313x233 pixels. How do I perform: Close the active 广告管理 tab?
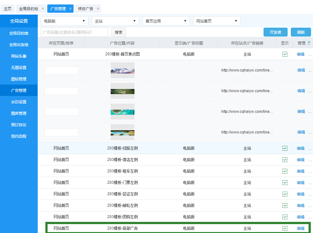point(70,9)
